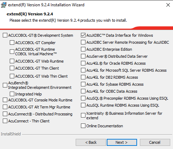Screen dimensions: 173x149
Task: Enable AcuServer Distributed Data Server
Action: pos(83,56)
